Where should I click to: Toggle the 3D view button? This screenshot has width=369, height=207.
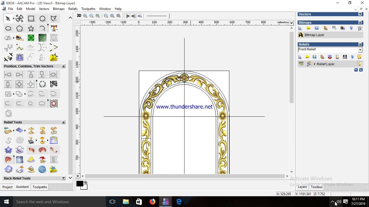[79, 16]
